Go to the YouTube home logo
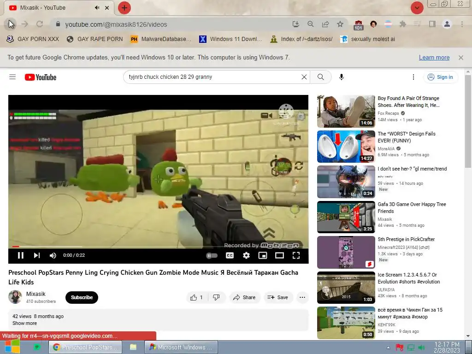 (41, 77)
